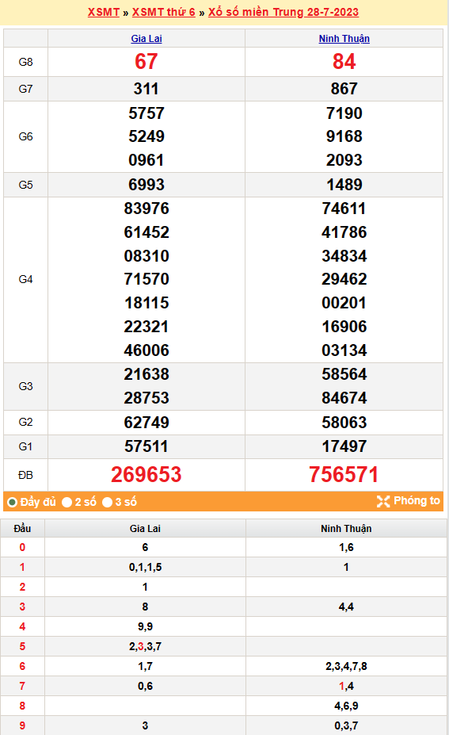Click G4 number 08310
Screen dimensions: 449x735
146,256
